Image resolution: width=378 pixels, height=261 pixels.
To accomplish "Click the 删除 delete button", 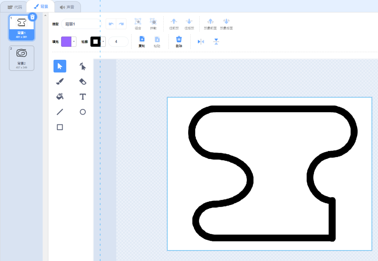I will point(179,41).
